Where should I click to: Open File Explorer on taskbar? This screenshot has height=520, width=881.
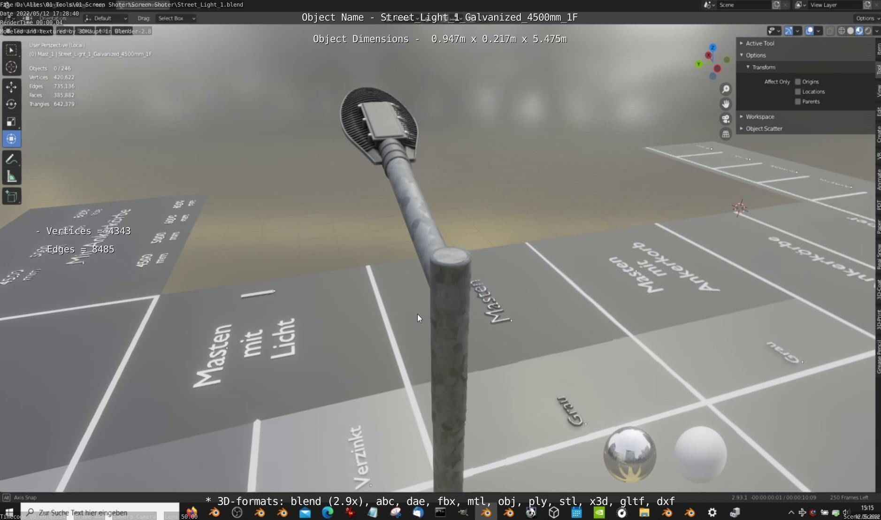coord(644,512)
